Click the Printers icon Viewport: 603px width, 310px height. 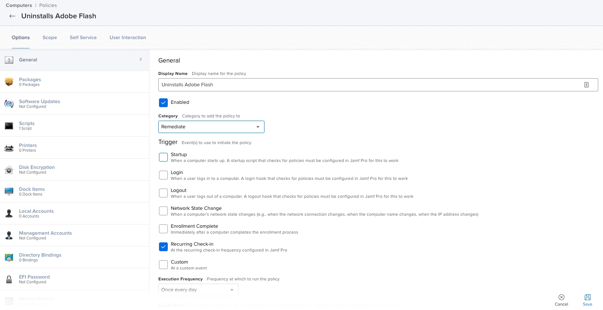[x=9, y=148]
